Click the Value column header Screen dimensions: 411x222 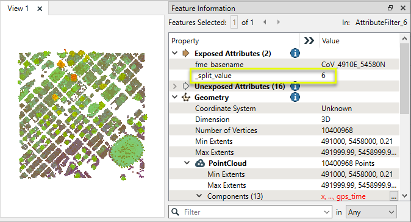coord(331,41)
